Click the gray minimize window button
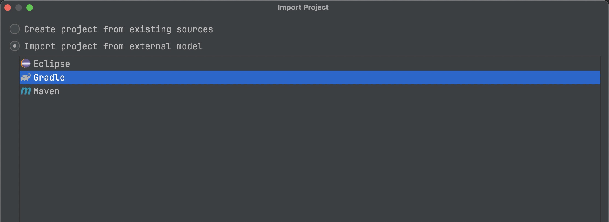The height and width of the screenshot is (222, 609). pyautogui.click(x=19, y=8)
